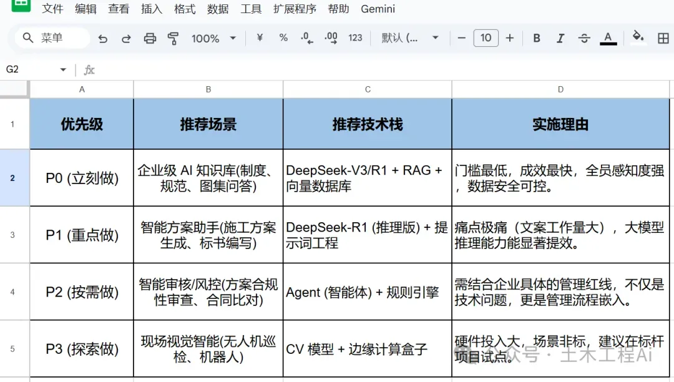674x382 pixels.
Task: Click the undo arrow icon
Action: click(x=102, y=39)
